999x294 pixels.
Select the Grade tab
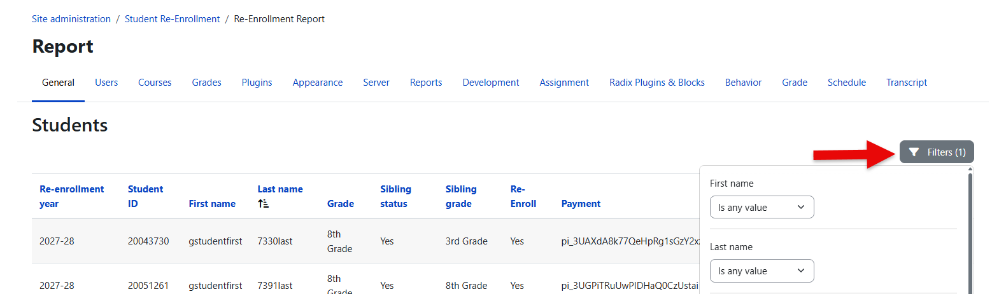pos(795,83)
